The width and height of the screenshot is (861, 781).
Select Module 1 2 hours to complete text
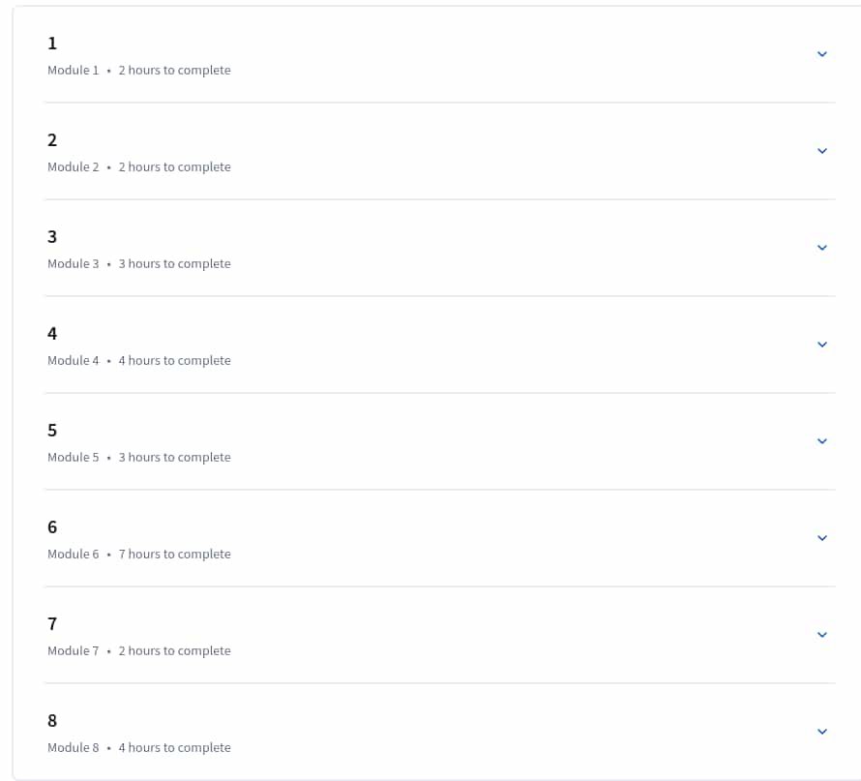(139, 71)
